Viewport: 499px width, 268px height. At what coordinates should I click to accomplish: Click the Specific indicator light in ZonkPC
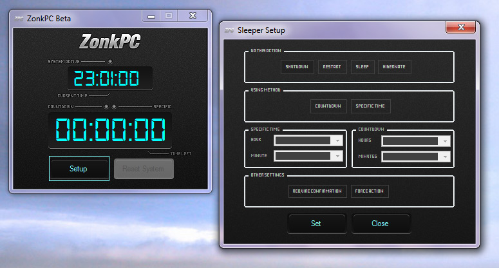(114, 107)
